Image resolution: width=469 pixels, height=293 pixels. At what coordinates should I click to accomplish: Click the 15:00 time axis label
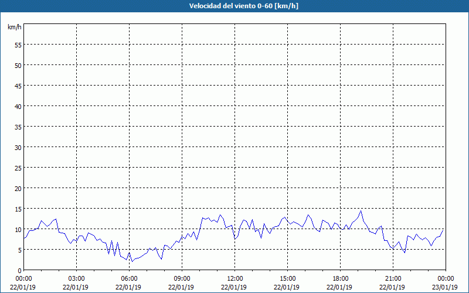[x=287, y=279]
